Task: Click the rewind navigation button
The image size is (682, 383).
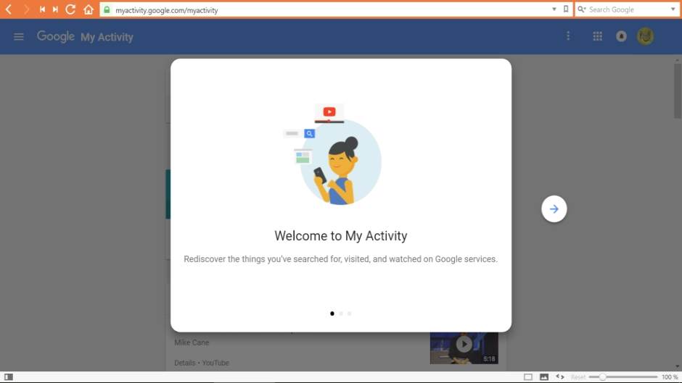Action: click(x=42, y=9)
